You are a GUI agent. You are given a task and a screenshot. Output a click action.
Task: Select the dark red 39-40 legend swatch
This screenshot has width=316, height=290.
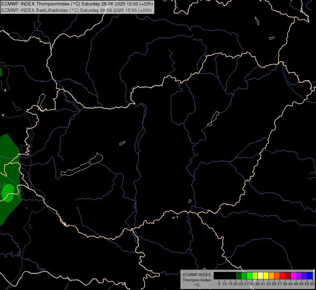288,275
